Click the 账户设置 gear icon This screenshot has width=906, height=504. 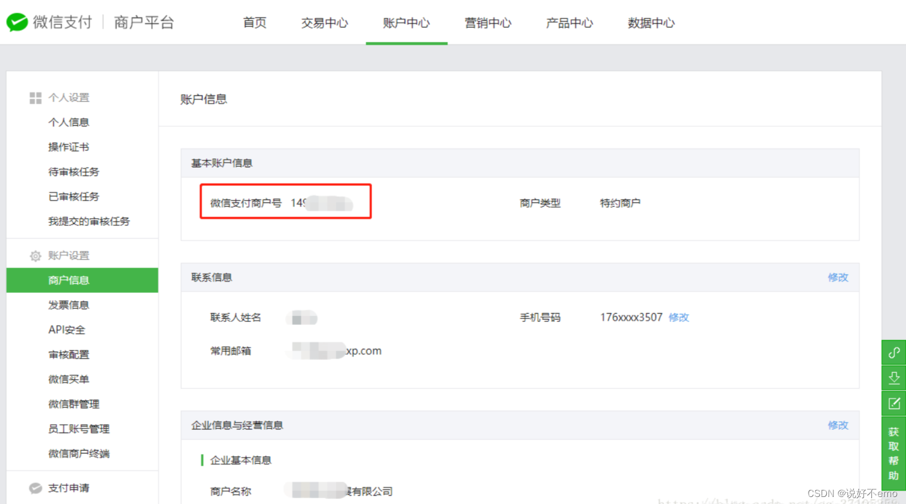pos(36,256)
